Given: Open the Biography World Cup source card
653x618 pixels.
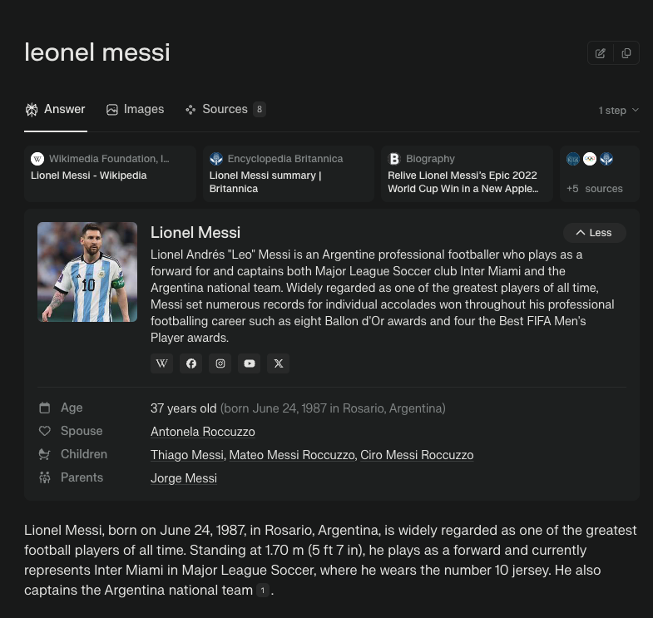Looking at the screenshot, I should 467,174.
